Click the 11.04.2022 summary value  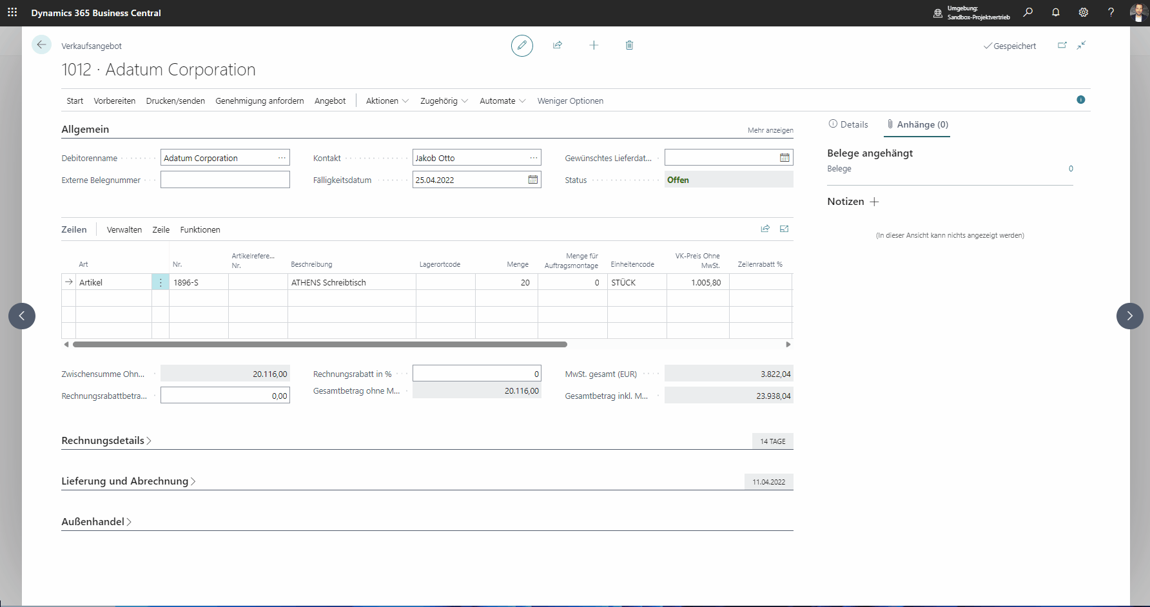(x=769, y=482)
